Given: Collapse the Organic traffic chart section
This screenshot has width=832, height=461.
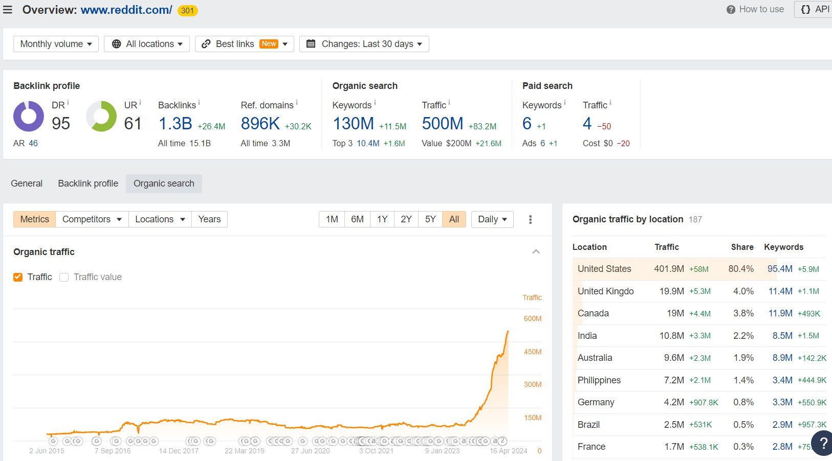Looking at the screenshot, I should click(536, 251).
